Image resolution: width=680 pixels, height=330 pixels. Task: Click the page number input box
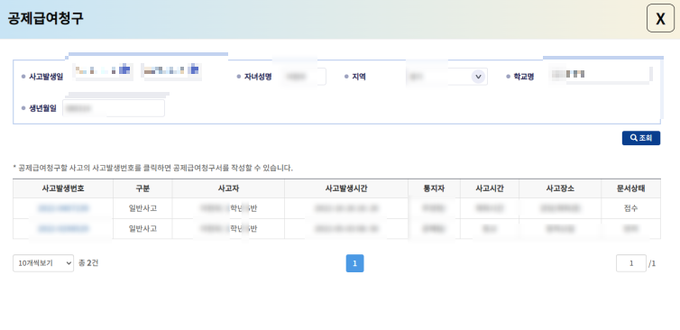pos(631,263)
